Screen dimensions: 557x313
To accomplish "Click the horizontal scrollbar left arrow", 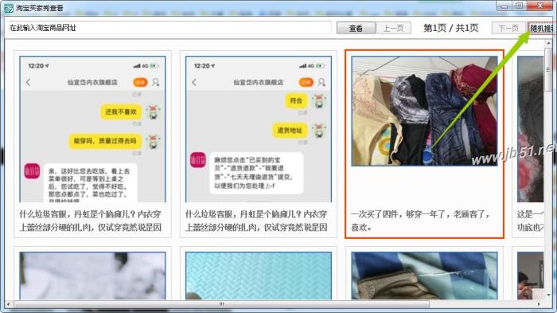I will (x=9, y=304).
